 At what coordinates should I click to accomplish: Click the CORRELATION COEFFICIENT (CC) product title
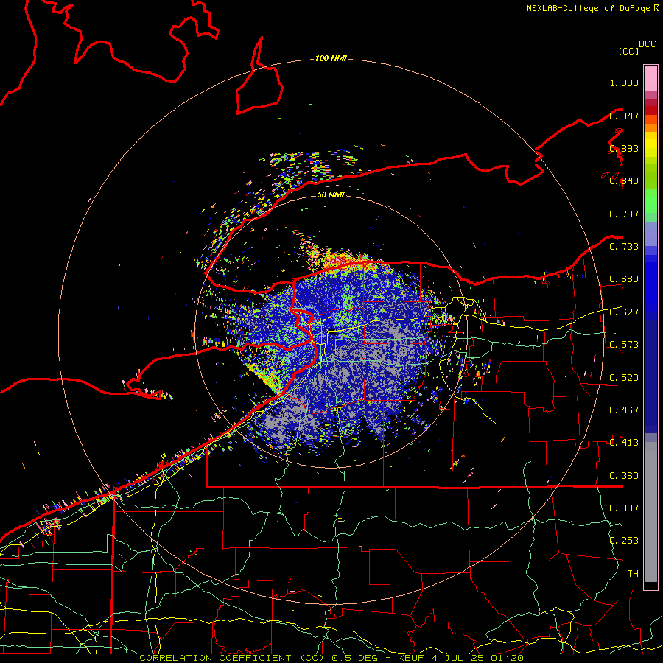(231, 658)
